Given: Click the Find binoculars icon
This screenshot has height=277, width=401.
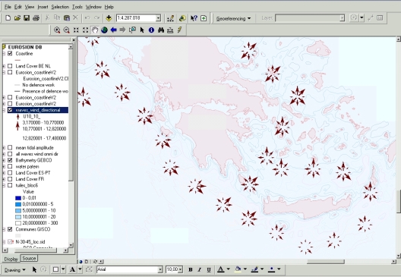Looking at the screenshot, I should [161, 30].
